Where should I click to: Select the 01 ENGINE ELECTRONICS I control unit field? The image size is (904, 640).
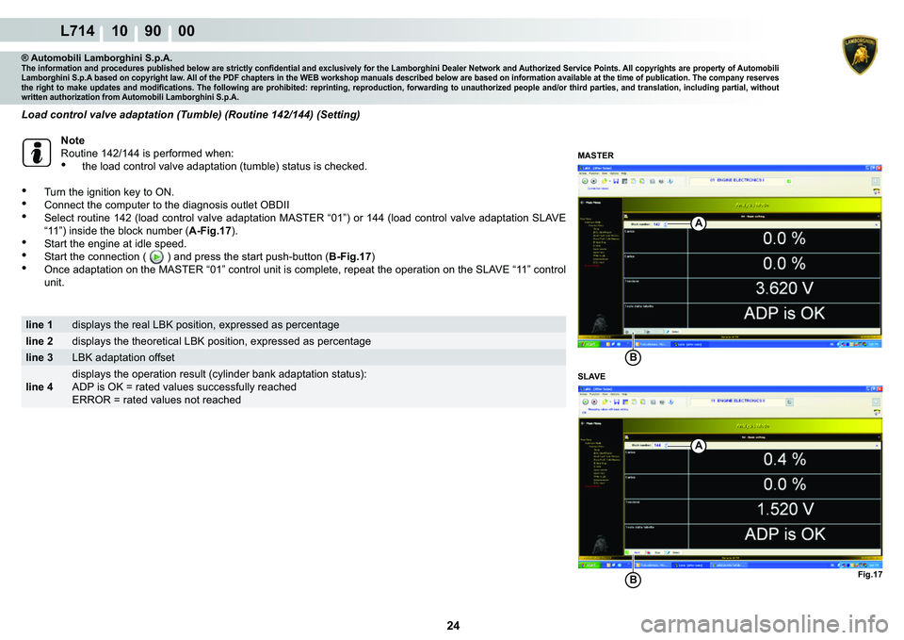click(737, 181)
